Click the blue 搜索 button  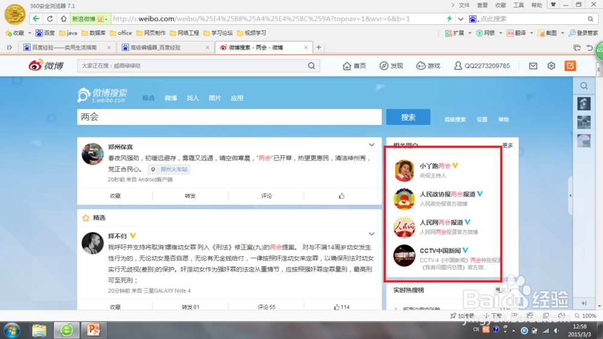(x=408, y=117)
